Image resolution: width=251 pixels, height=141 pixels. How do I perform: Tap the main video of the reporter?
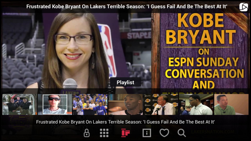(76, 50)
